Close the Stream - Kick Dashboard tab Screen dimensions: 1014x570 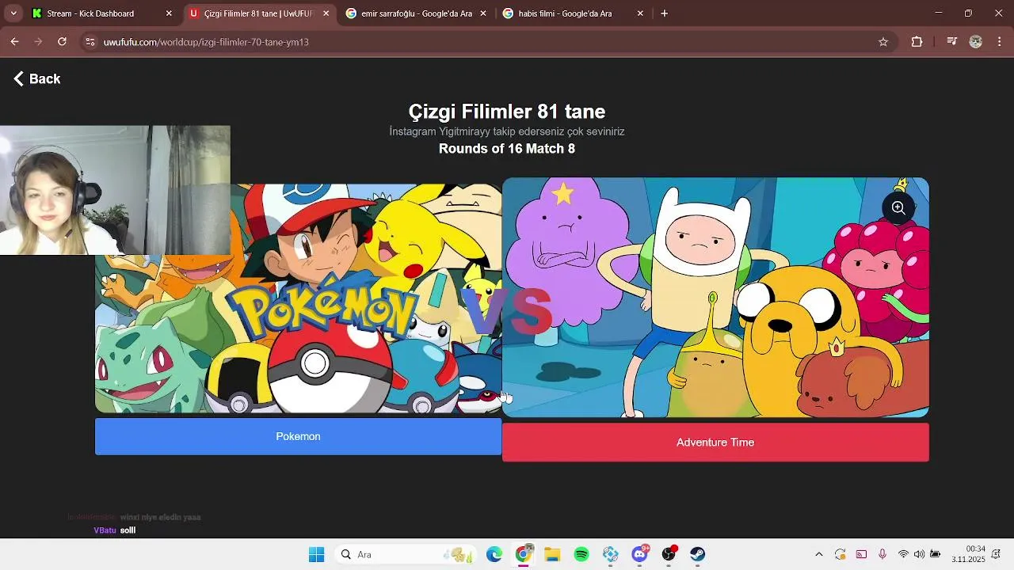pyautogui.click(x=169, y=13)
